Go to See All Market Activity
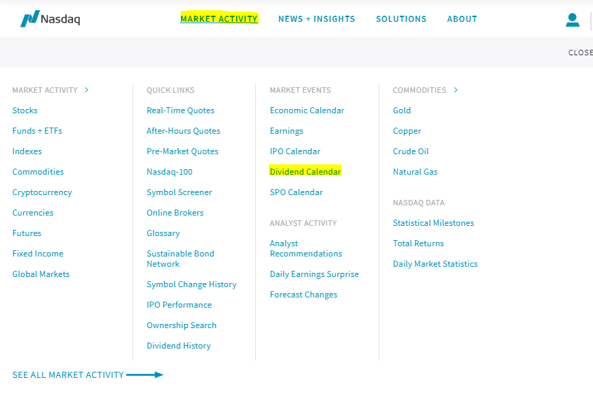 (x=88, y=374)
